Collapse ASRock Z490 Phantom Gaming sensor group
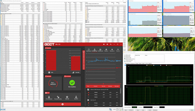This screenshot has width=195, height=111. 117,89
